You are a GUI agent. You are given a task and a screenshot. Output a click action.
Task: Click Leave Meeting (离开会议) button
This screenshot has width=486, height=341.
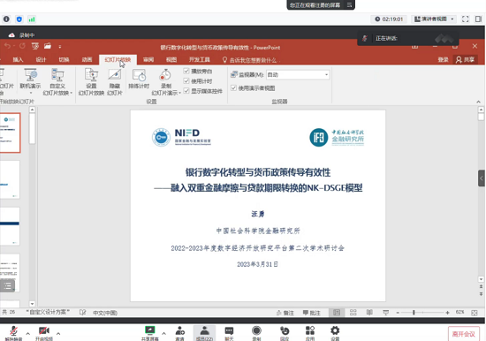(463, 334)
